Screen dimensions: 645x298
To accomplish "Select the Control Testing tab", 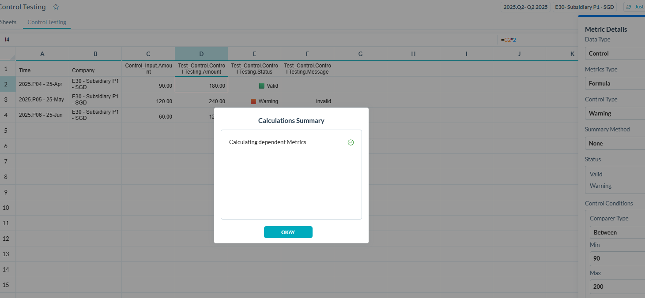I will (x=46, y=22).
